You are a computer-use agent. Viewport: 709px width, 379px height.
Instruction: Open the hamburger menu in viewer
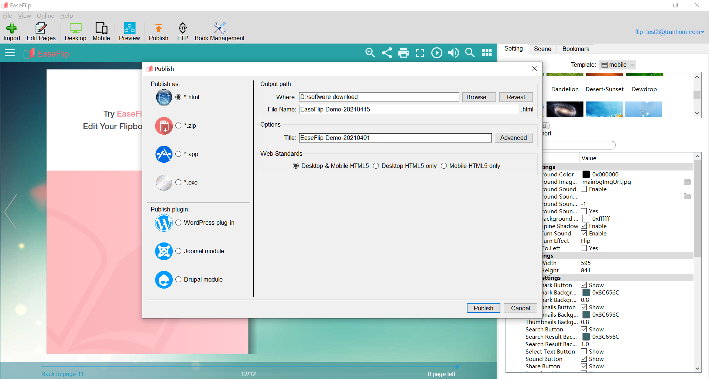pos(10,53)
